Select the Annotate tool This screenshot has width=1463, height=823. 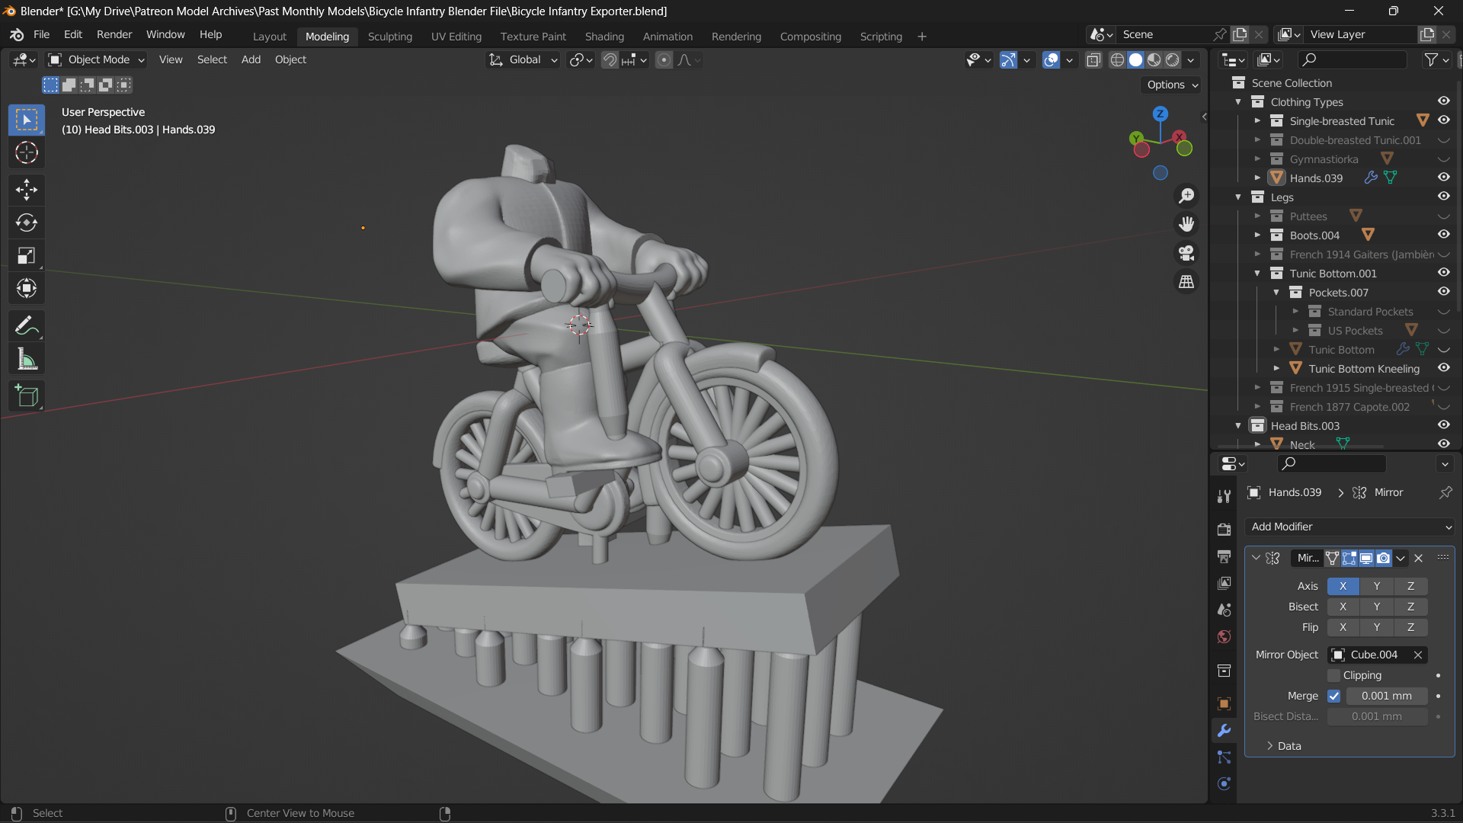tap(26, 325)
